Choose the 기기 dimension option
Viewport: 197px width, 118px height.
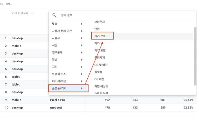click(97, 43)
